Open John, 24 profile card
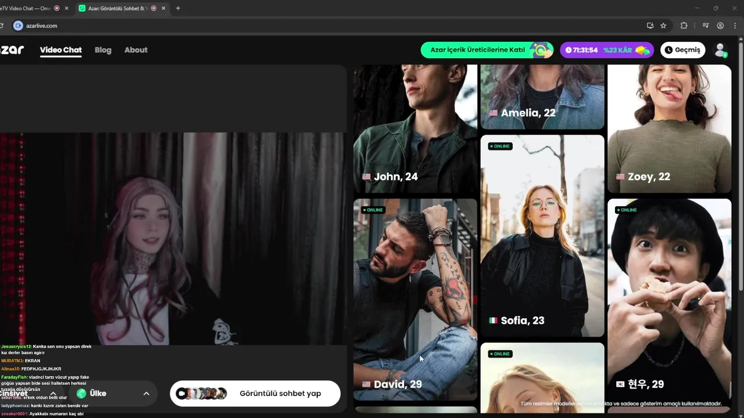744x418 pixels. click(x=415, y=128)
